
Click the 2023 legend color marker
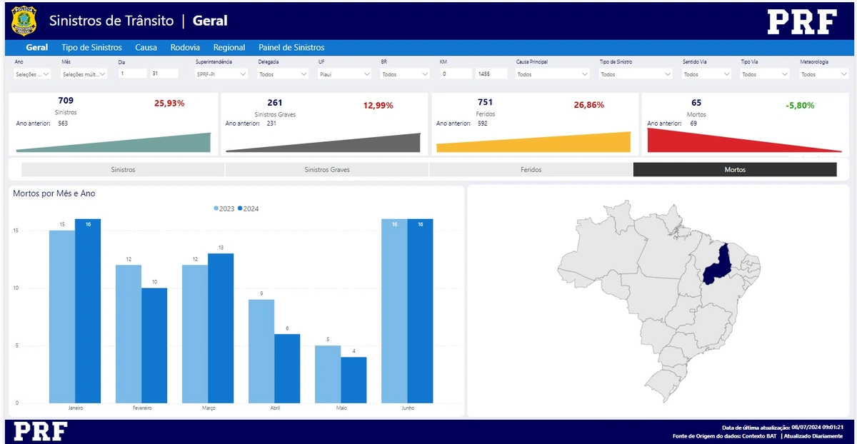tap(216, 208)
